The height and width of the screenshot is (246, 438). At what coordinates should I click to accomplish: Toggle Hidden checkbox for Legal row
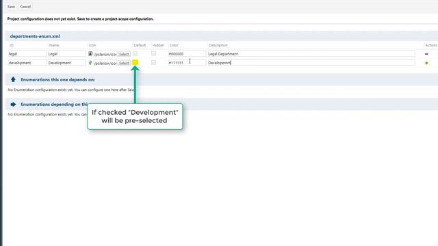pyautogui.click(x=153, y=53)
